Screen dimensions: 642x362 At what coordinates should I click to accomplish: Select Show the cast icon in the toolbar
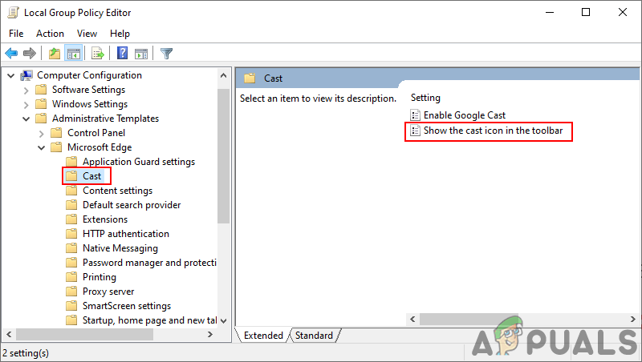click(493, 131)
